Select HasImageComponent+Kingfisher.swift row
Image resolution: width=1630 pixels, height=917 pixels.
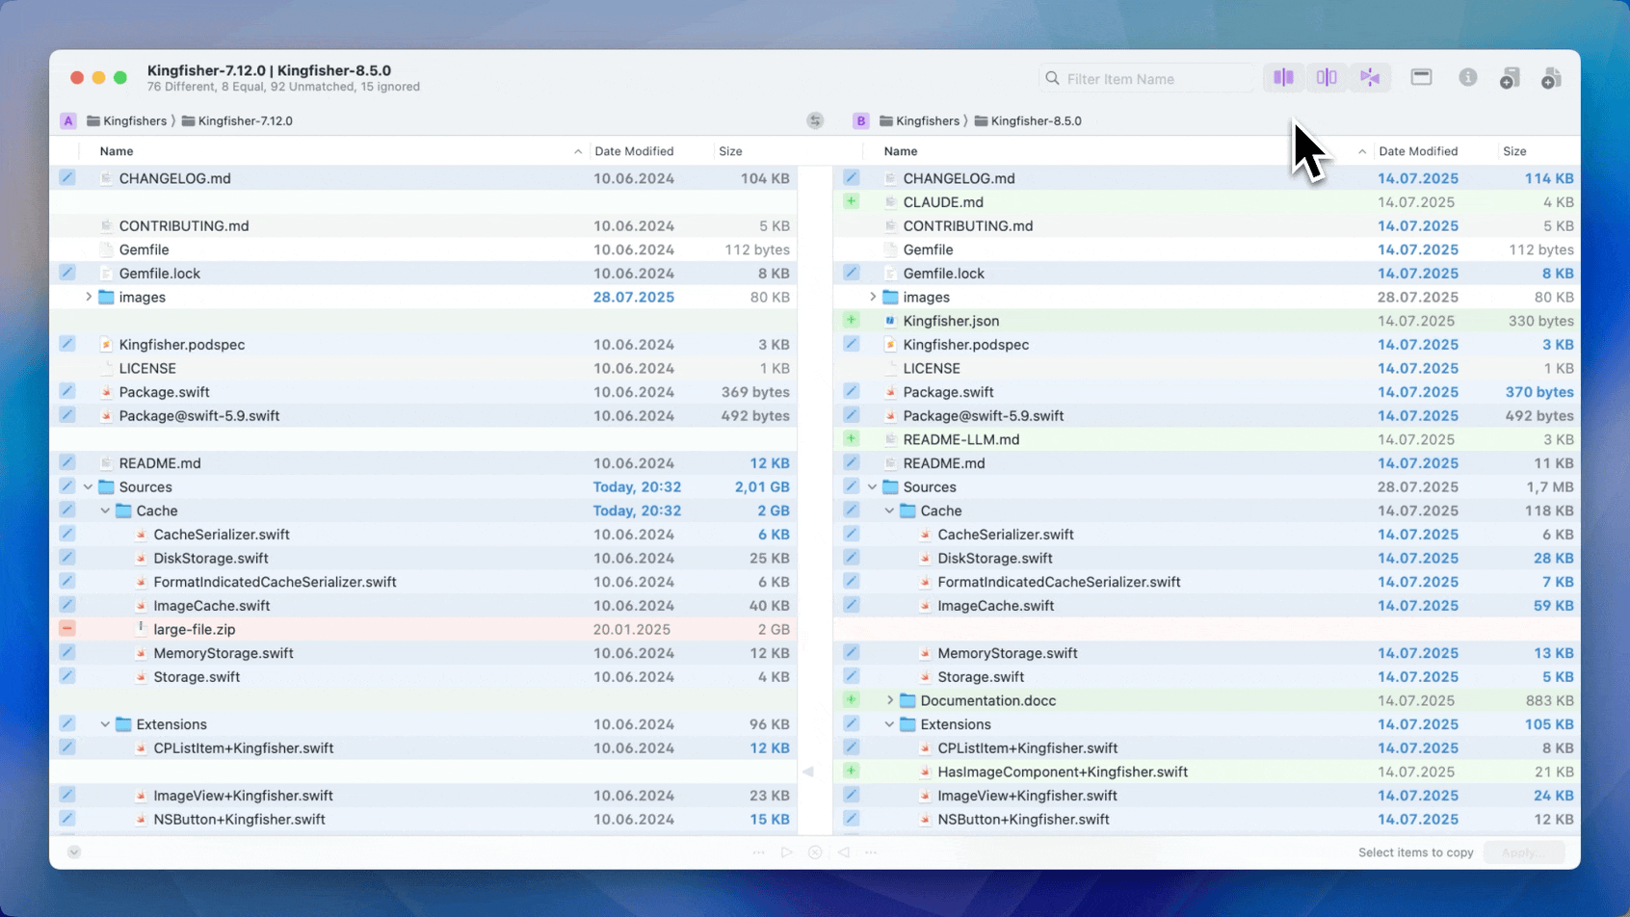coord(1207,772)
